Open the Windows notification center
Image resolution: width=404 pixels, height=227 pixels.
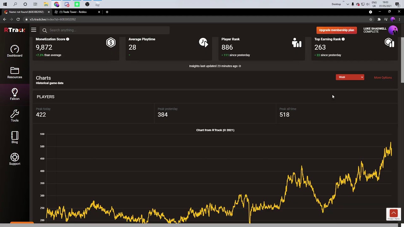click(397, 4)
